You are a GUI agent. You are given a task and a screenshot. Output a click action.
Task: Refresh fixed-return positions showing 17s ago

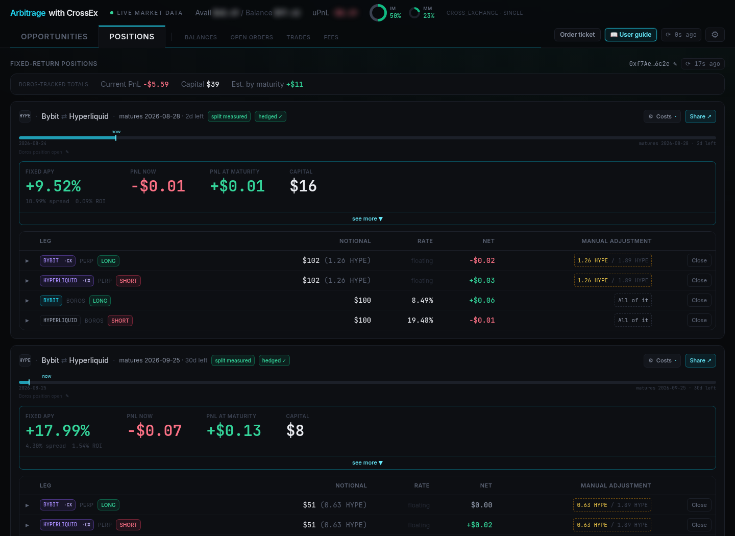click(703, 64)
